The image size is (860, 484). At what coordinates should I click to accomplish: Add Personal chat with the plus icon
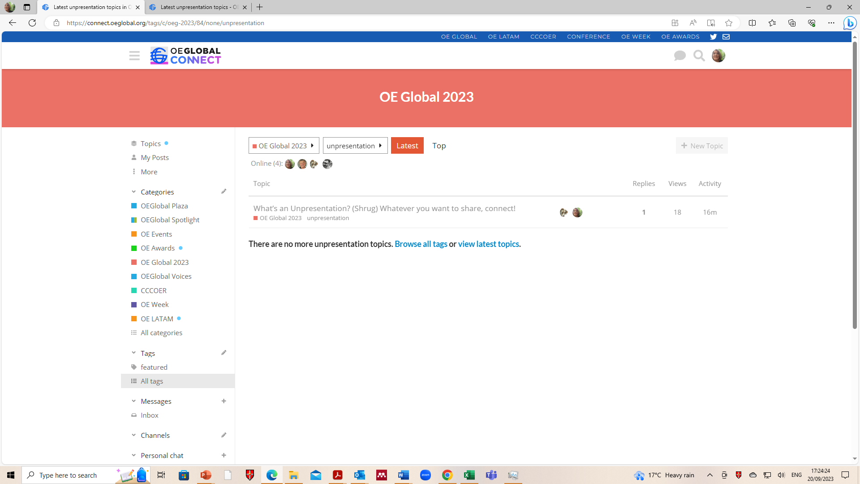224,455
